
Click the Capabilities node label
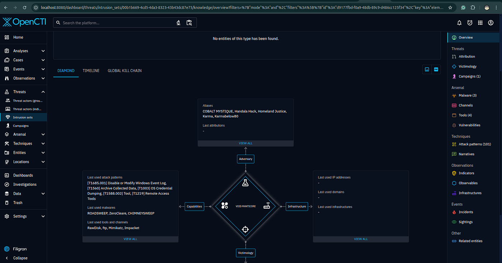(x=194, y=206)
